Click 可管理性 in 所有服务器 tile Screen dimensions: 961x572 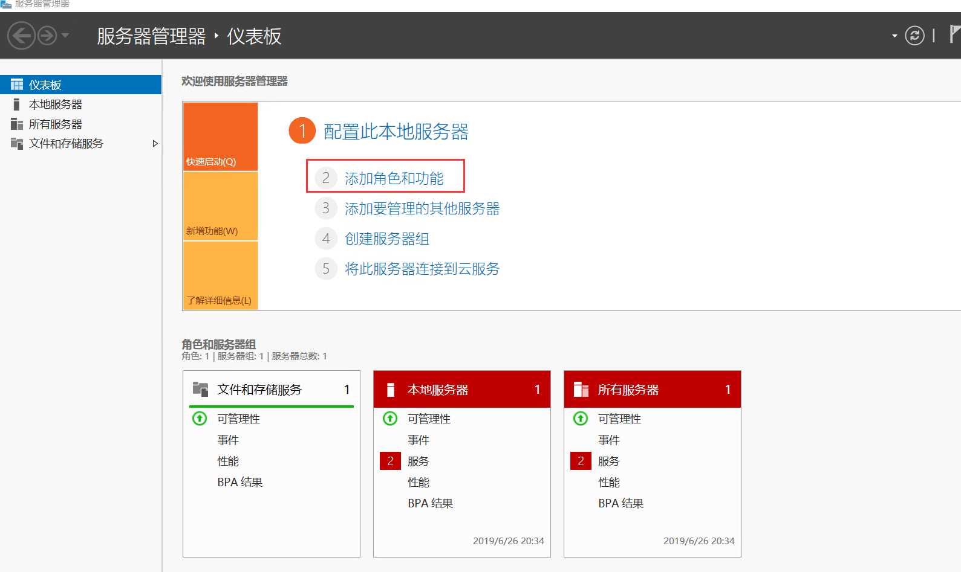click(620, 419)
